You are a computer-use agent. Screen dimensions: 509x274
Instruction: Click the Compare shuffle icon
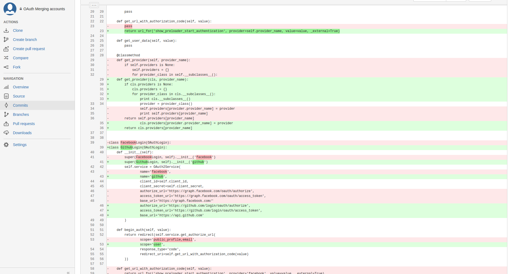pos(6,58)
